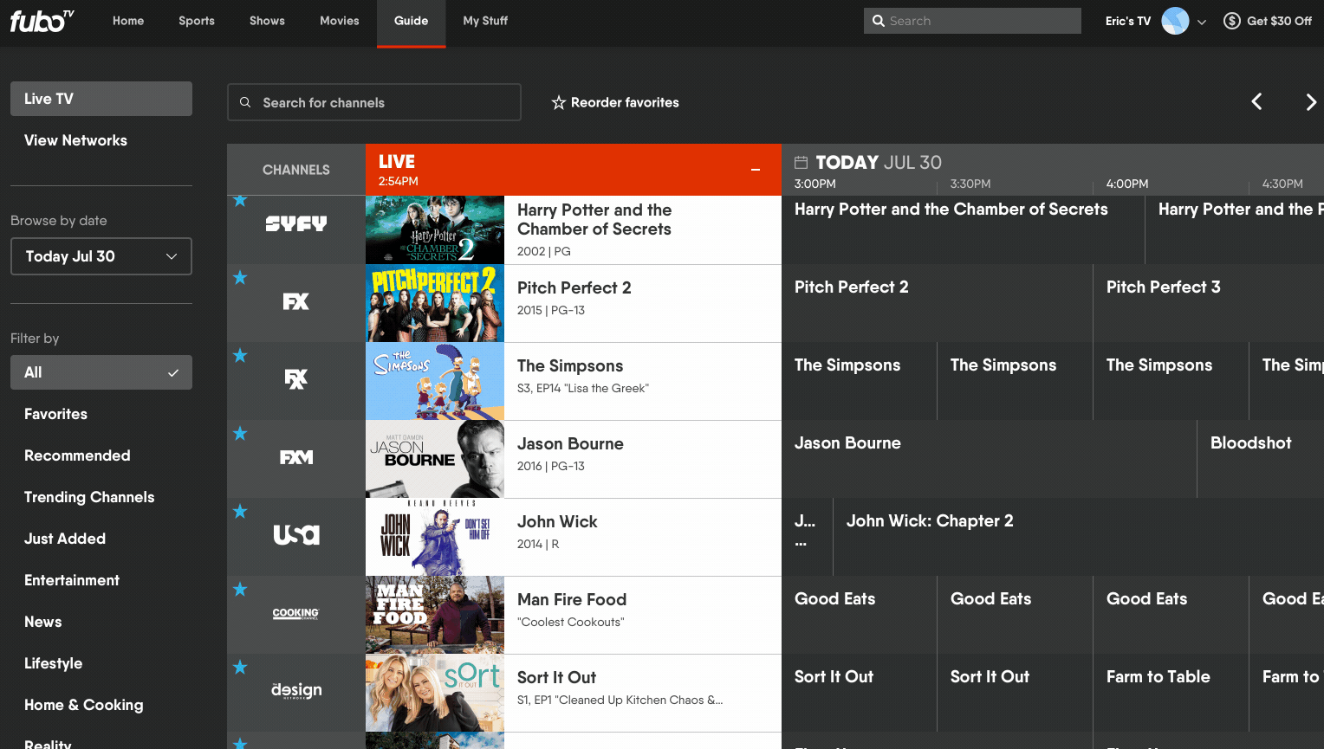Image resolution: width=1324 pixels, height=749 pixels.
Task: Select Farm to Table 4:00PM listing
Action: tap(1171, 693)
